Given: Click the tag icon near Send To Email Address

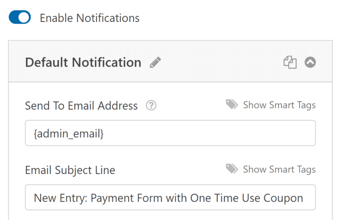Looking at the screenshot, I should 232,104.
